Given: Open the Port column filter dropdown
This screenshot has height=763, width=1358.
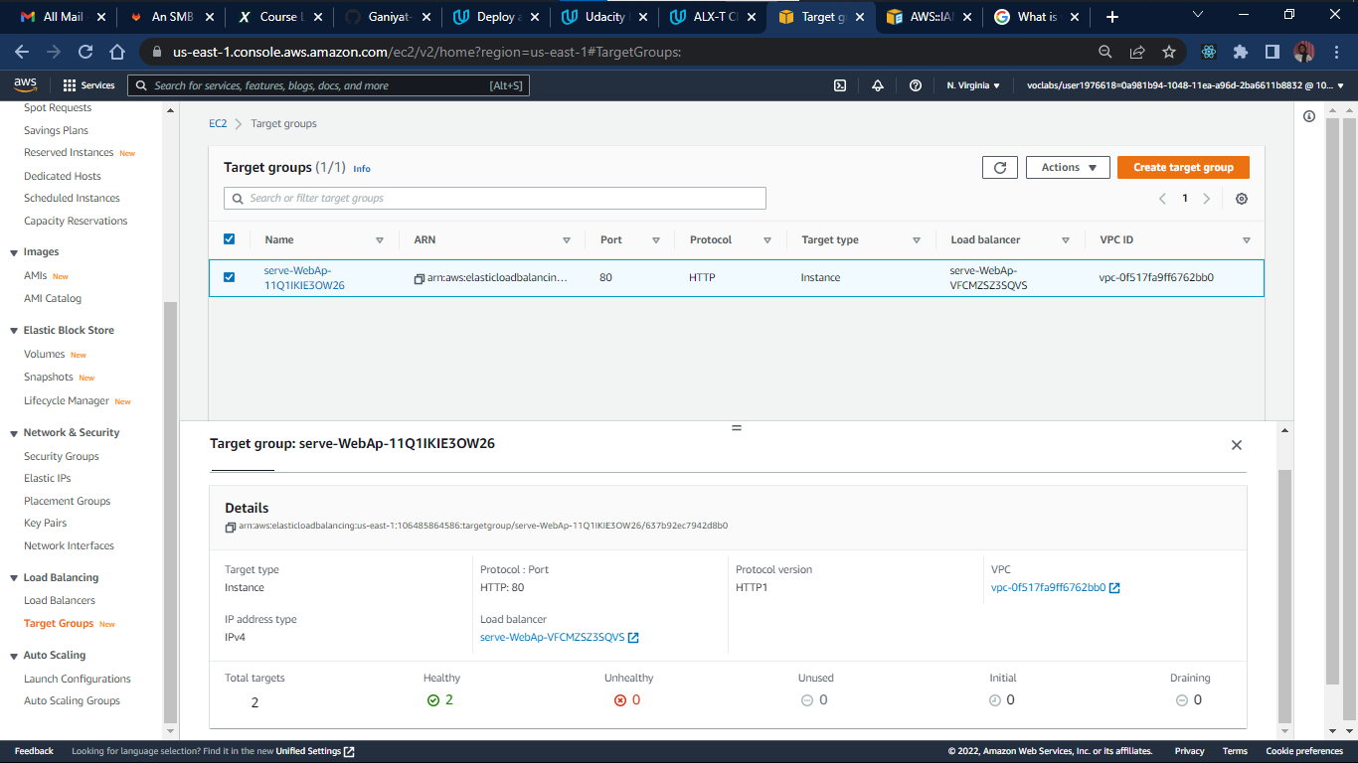Looking at the screenshot, I should pyautogui.click(x=656, y=239).
